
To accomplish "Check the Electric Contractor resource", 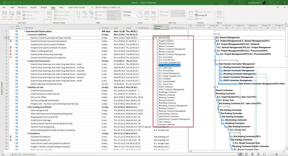I will point(158,46).
